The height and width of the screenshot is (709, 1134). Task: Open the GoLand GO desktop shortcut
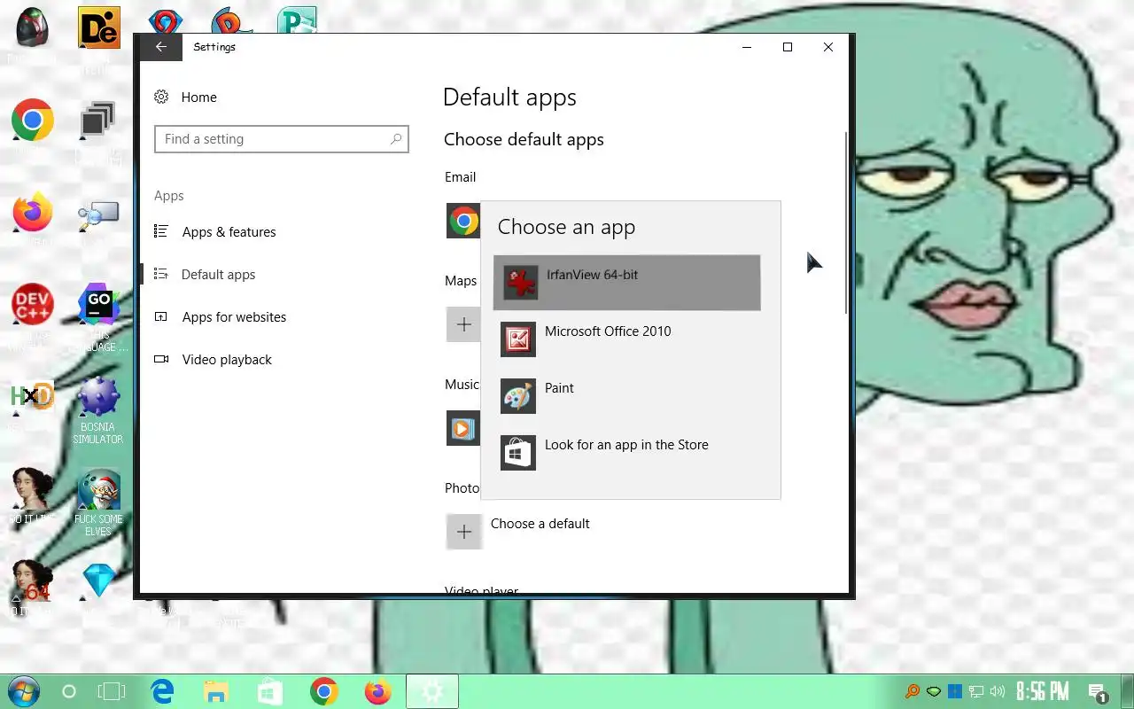coord(98,305)
